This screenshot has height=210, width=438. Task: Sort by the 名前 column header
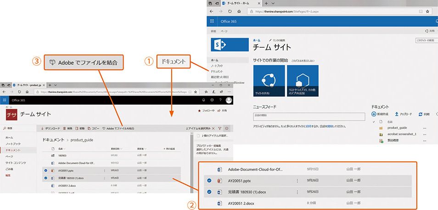click(62, 149)
